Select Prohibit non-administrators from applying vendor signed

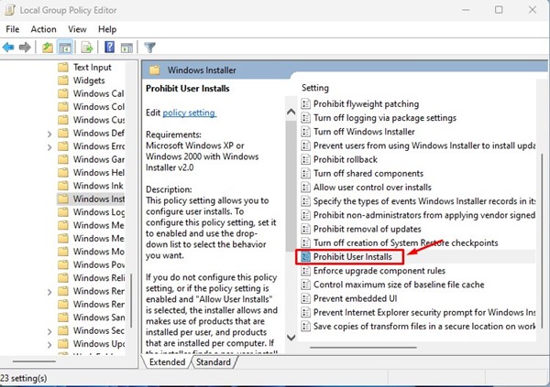(x=424, y=215)
